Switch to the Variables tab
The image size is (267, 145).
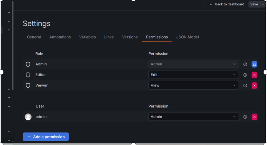(x=87, y=37)
